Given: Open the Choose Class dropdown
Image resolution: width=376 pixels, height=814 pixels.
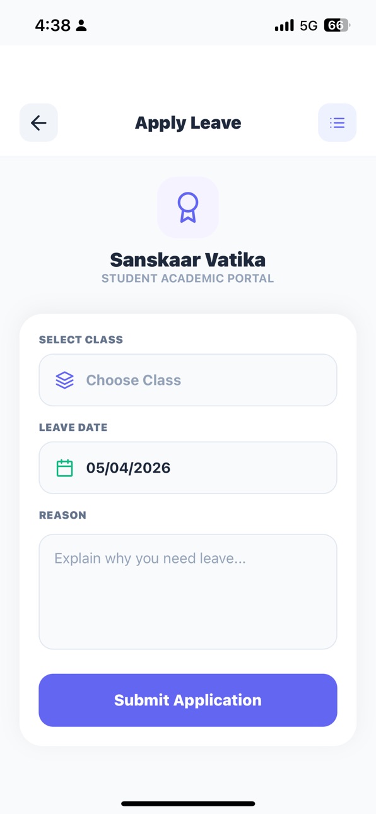Looking at the screenshot, I should click(188, 380).
